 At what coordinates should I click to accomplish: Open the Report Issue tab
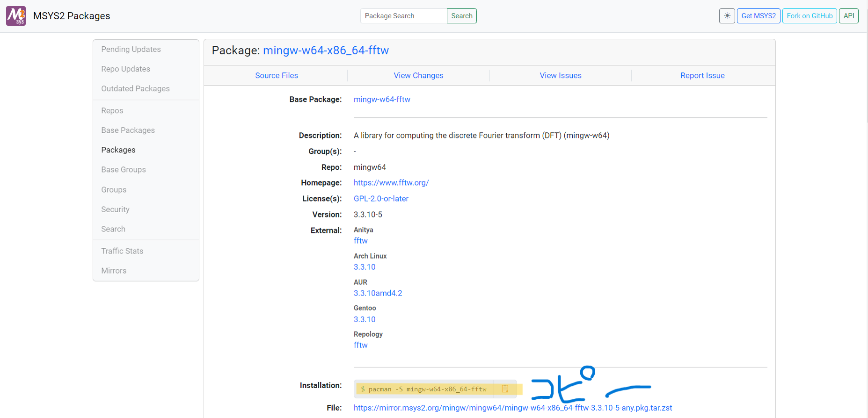702,75
